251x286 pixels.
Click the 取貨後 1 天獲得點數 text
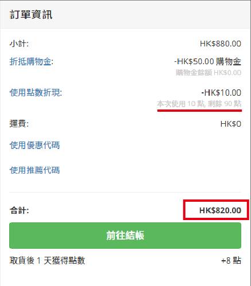click(x=47, y=260)
